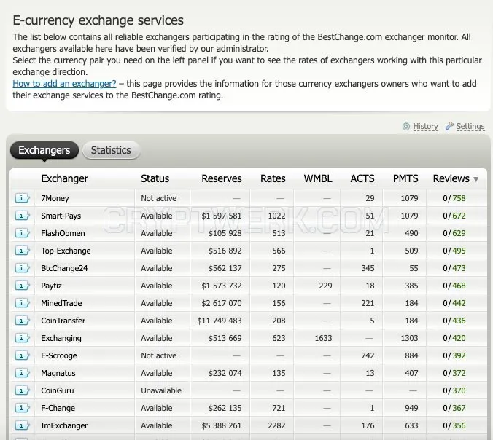
Task: Select E-Scrooge ACTS value 742
Action: pos(368,355)
